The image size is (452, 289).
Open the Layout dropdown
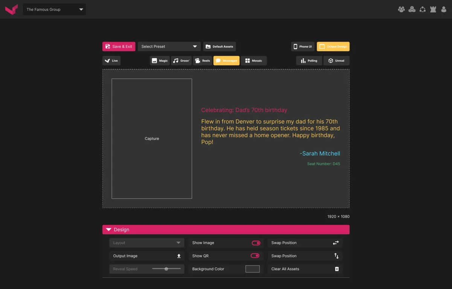tap(147, 243)
